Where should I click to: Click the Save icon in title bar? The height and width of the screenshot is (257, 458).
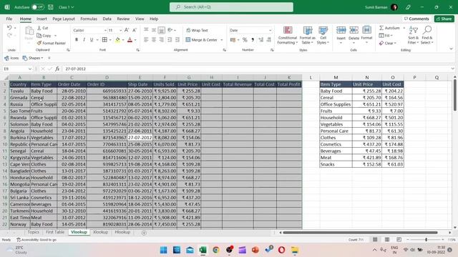(51, 7)
